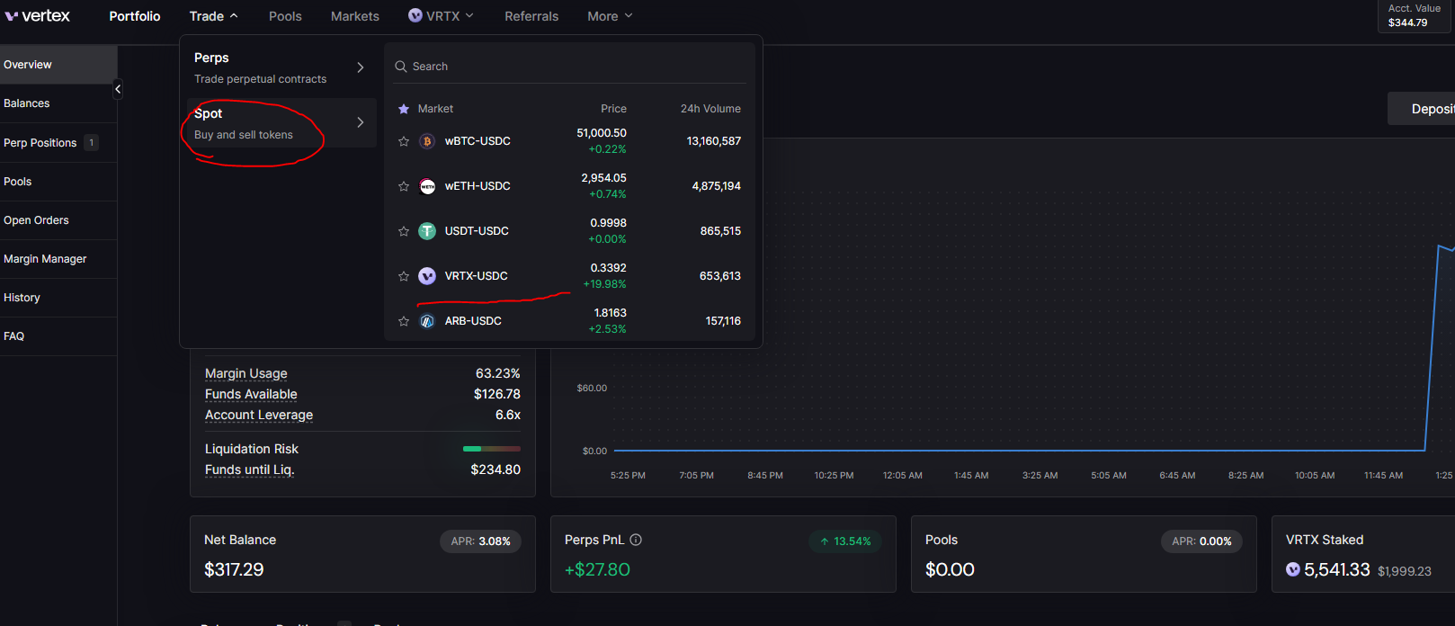Open Perp Positions in sidebar
The image size is (1455, 626).
(58, 142)
